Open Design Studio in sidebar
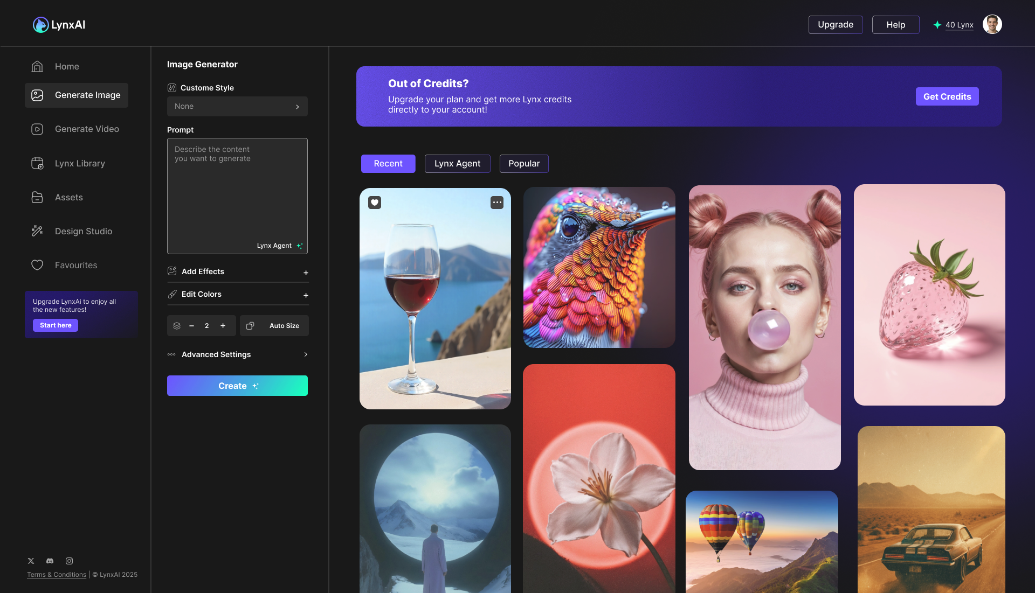The height and width of the screenshot is (593, 1035). (x=83, y=231)
